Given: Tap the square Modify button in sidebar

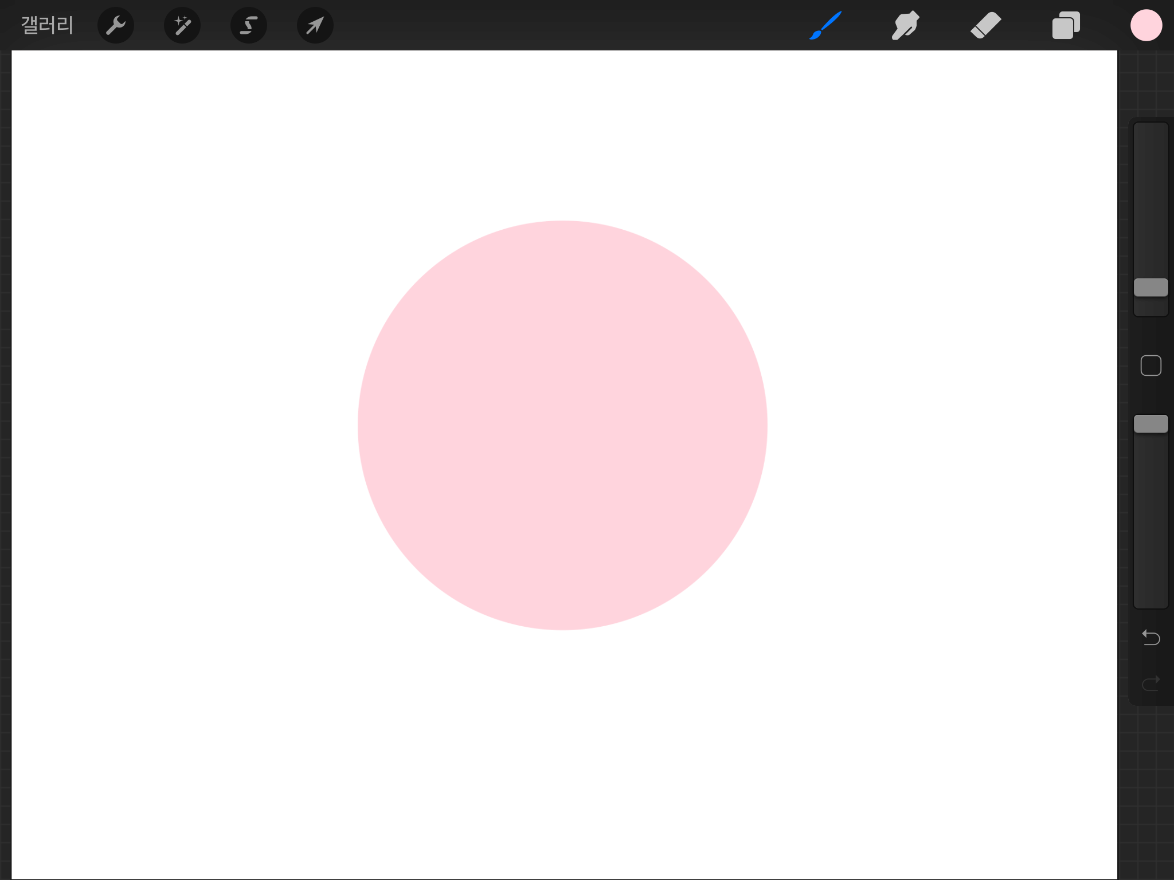Looking at the screenshot, I should click(x=1150, y=366).
